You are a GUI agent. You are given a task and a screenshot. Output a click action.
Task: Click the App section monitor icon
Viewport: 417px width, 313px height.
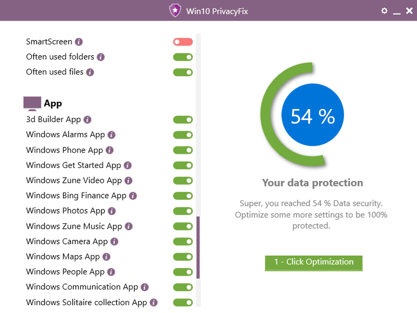[32, 103]
